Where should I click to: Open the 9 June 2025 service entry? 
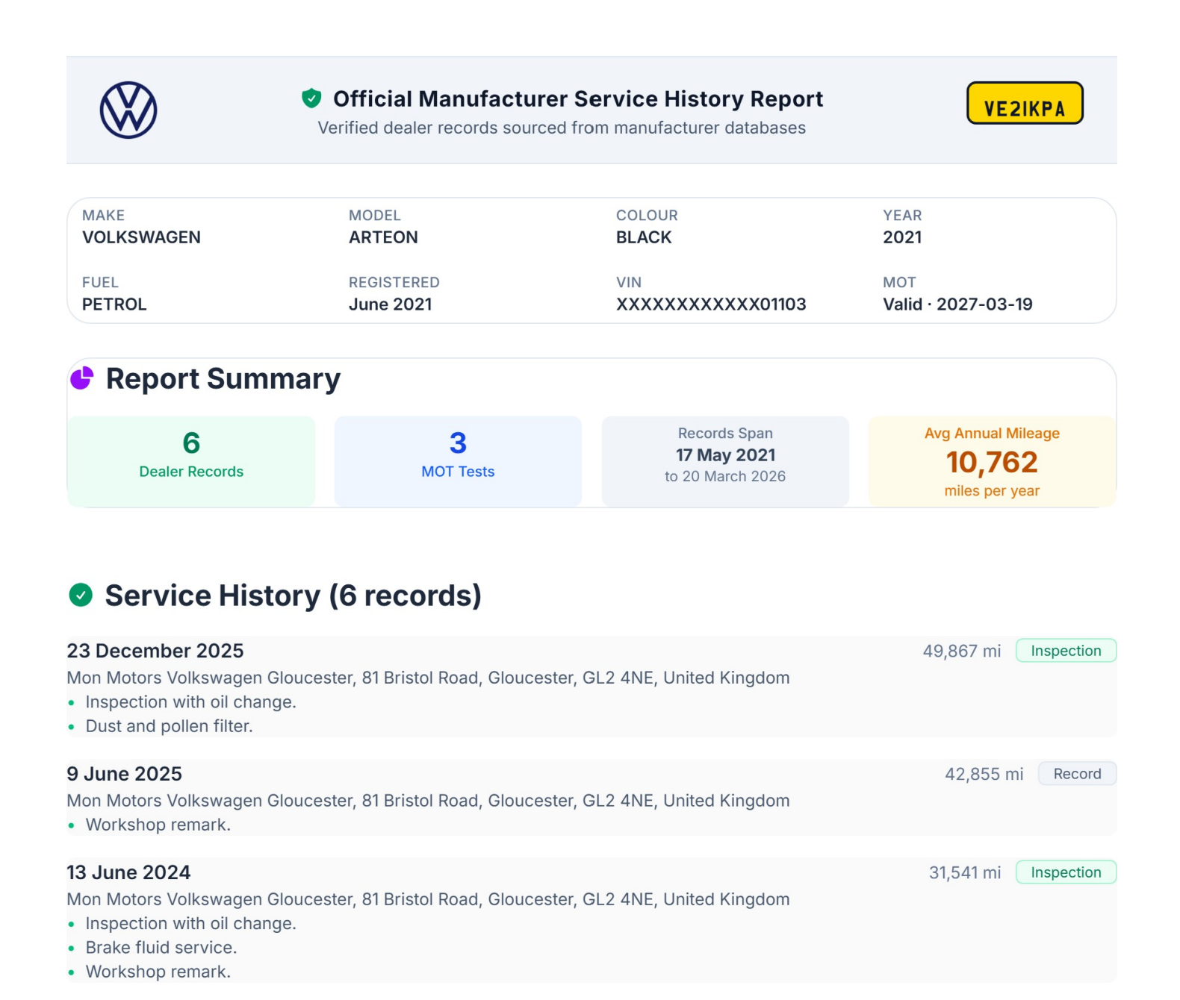pos(125,774)
